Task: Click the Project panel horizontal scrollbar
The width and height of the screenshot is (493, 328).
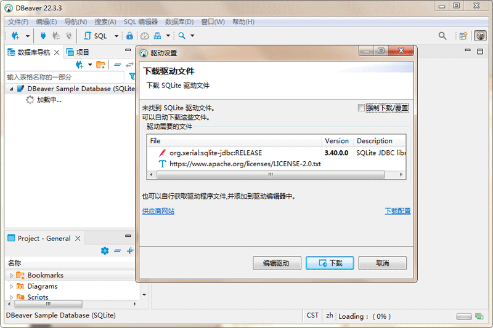Action: (49, 304)
